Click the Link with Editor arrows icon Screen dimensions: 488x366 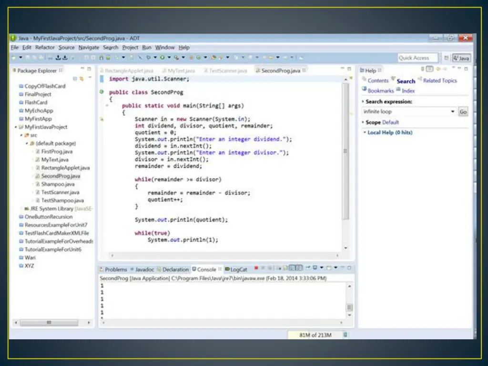[81, 79]
